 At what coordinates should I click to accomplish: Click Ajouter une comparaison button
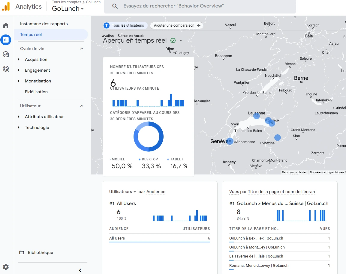click(x=176, y=25)
